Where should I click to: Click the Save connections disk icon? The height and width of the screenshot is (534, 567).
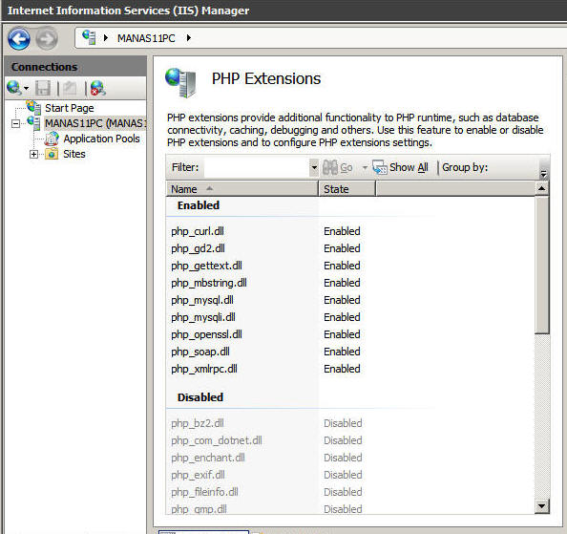(x=43, y=88)
